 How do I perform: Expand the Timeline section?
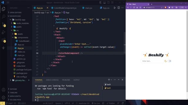pos(14,93)
